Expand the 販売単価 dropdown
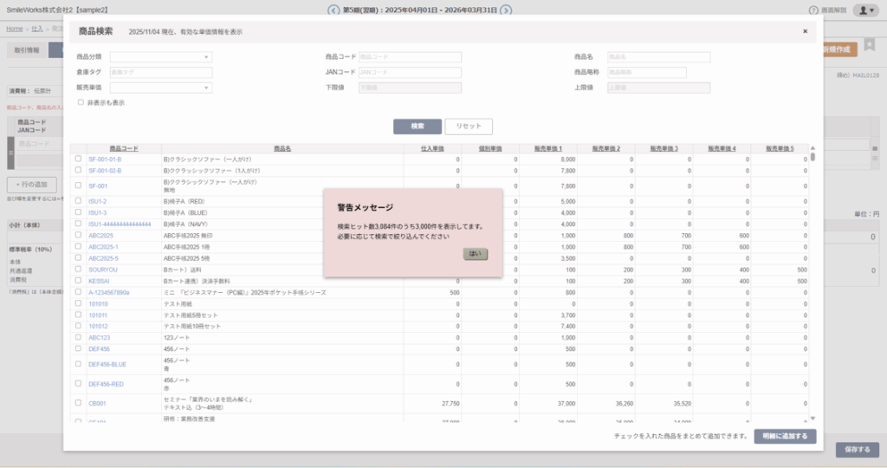The image size is (887, 468). click(x=161, y=88)
